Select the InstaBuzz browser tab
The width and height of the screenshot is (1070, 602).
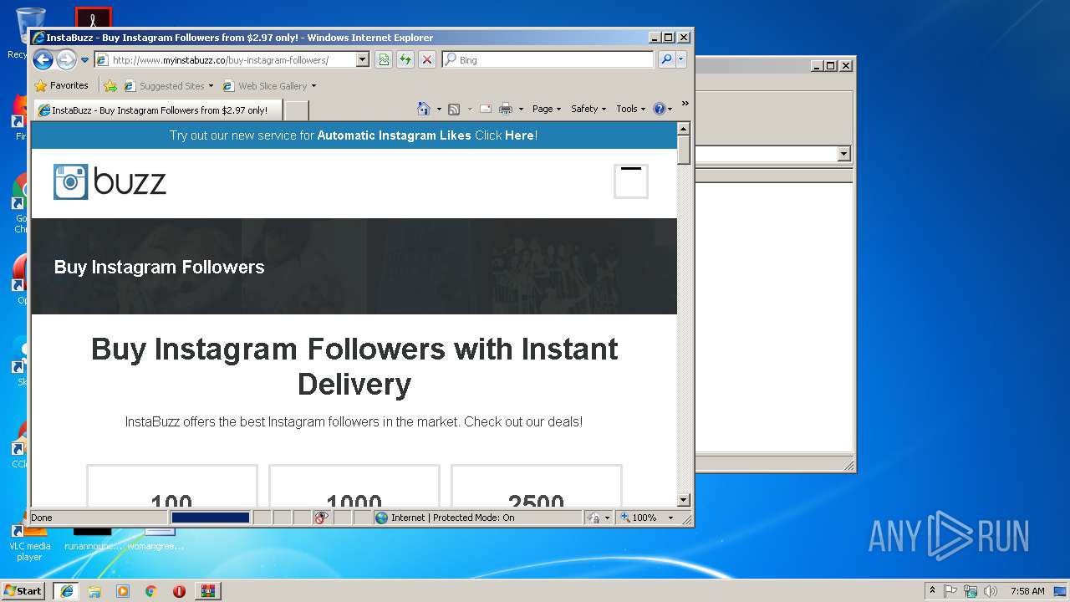(x=159, y=110)
